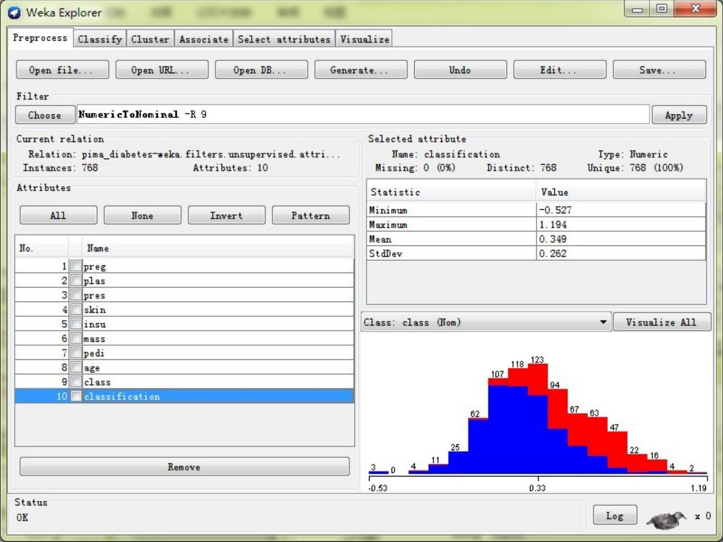Click the Open file... button
The width and height of the screenshot is (723, 542).
[x=62, y=70]
